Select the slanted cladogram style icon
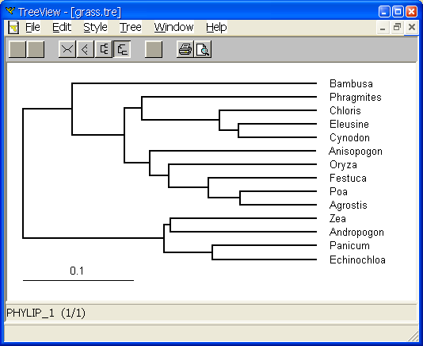423x346 pixels. (x=86, y=49)
